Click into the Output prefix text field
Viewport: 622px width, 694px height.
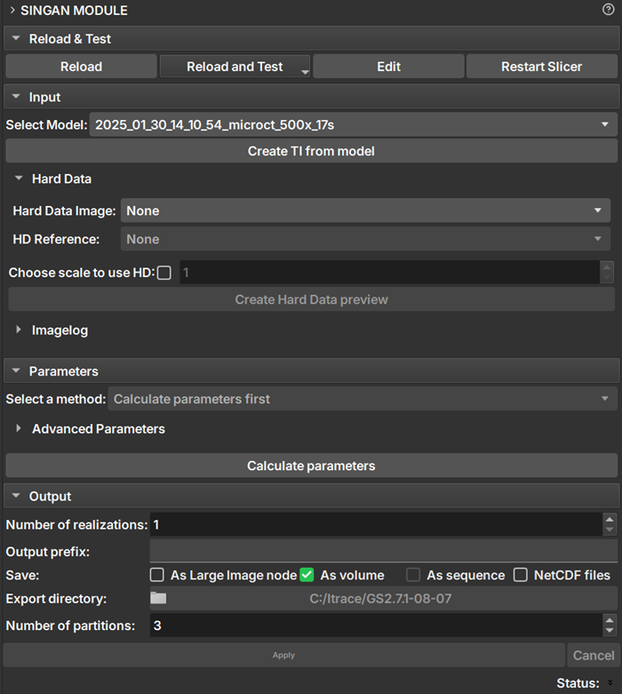[x=382, y=551]
